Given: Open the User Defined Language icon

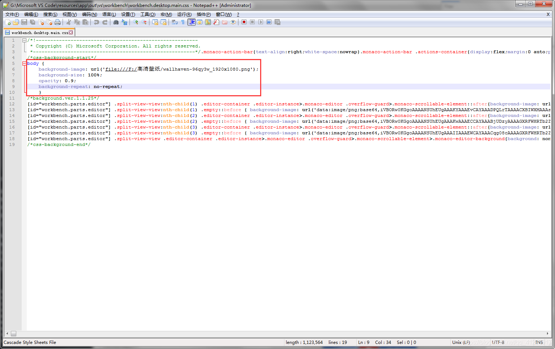Looking at the screenshot, I should pyautogui.click(x=200, y=22).
